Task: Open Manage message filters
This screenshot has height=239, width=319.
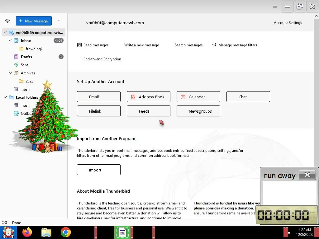Action: tap(235, 45)
